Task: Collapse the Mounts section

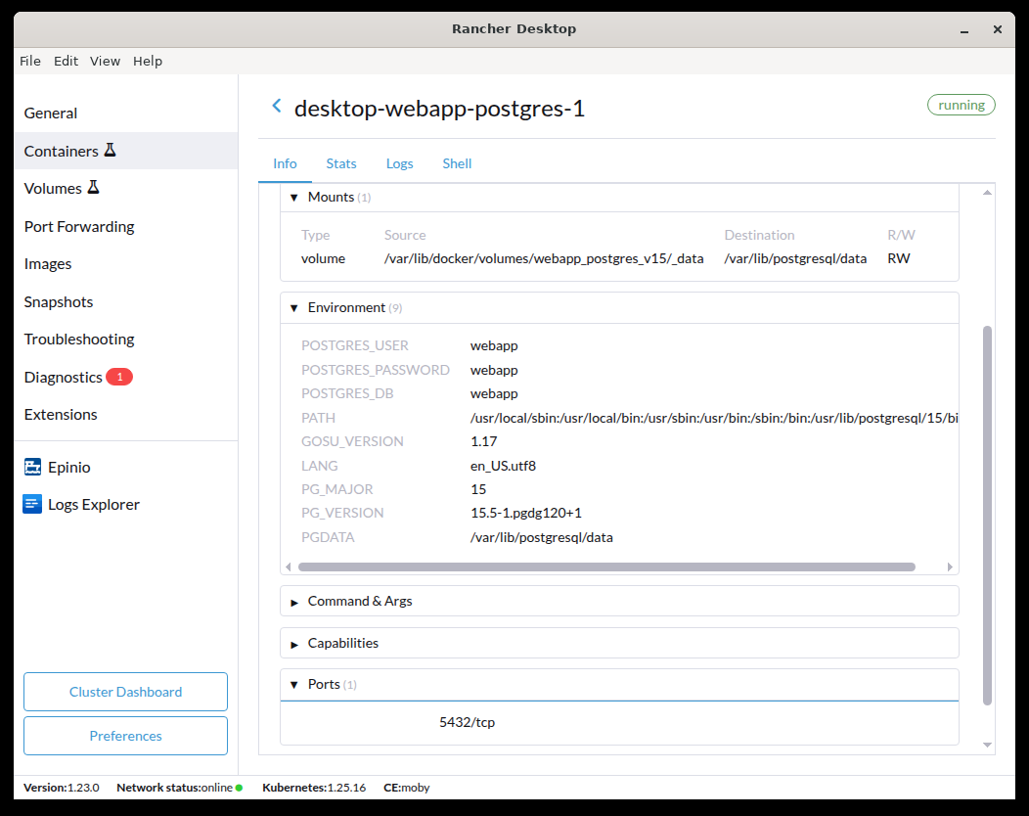Action: (294, 197)
